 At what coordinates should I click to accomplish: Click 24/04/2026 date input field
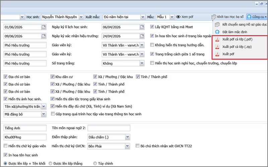121,36
